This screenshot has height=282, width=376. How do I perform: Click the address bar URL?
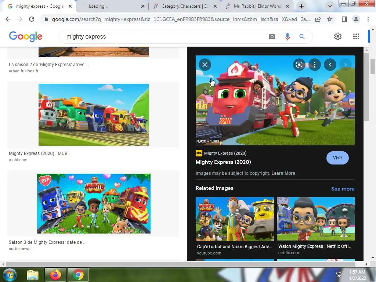pyautogui.click(x=181, y=19)
